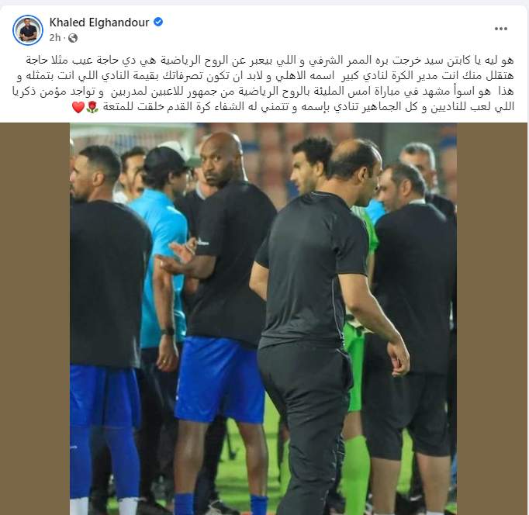Open Khaled Elghandour's profile name link
The width and height of the screenshot is (529, 515).
click(x=99, y=22)
